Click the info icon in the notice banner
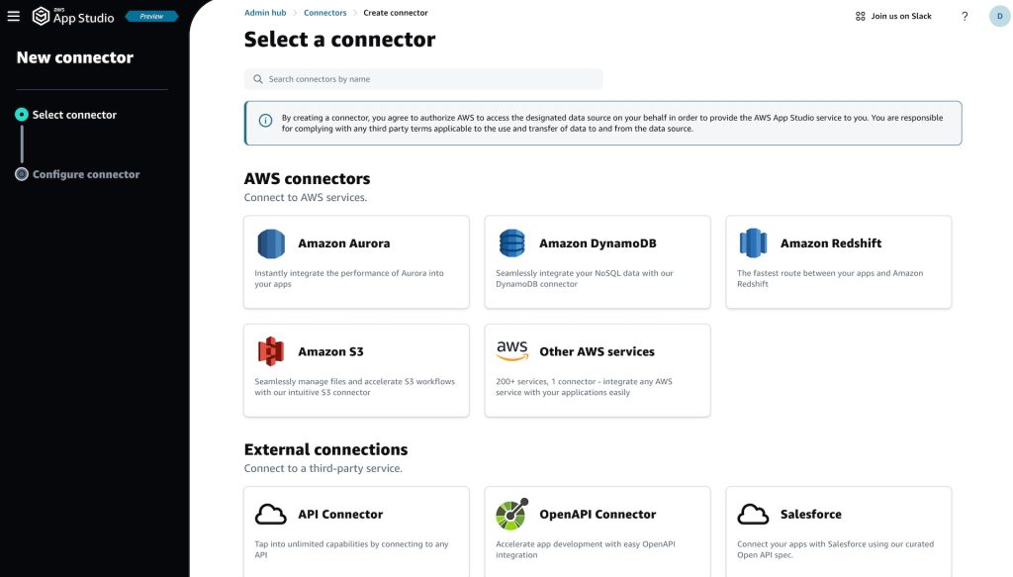This screenshot has height=577, width=1013. [x=265, y=122]
